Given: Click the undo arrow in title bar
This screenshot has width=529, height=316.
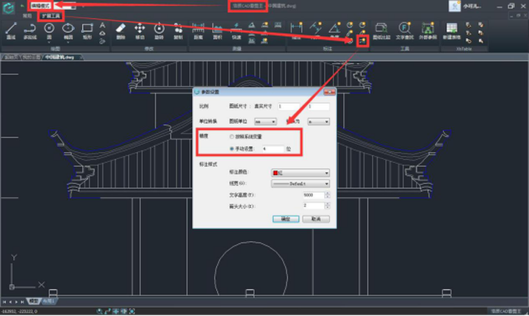Looking at the screenshot, I should click(x=22, y=6).
